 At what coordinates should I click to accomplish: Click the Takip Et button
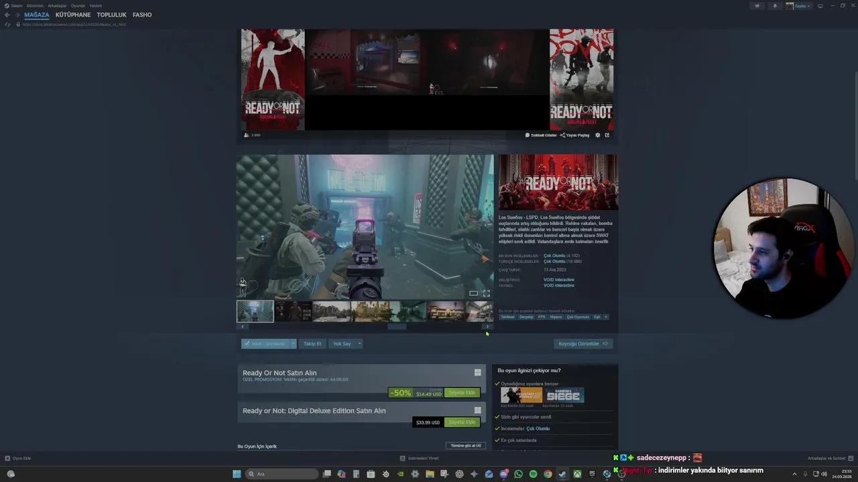pyautogui.click(x=312, y=343)
